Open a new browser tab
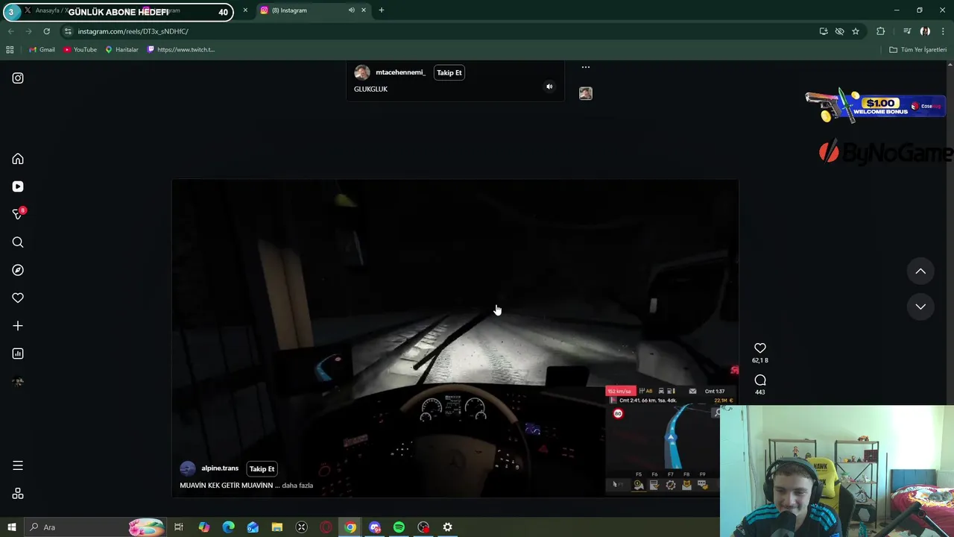 [x=382, y=10]
